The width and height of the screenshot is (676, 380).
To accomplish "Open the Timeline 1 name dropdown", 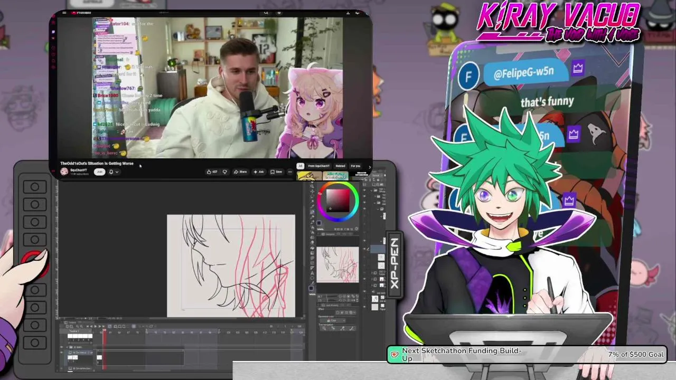I will click(90, 331).
